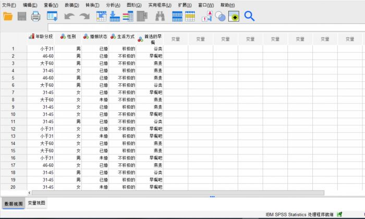
Task: Click the horizontal scrollbar left arrow
Action: click(x=29, y=192)
